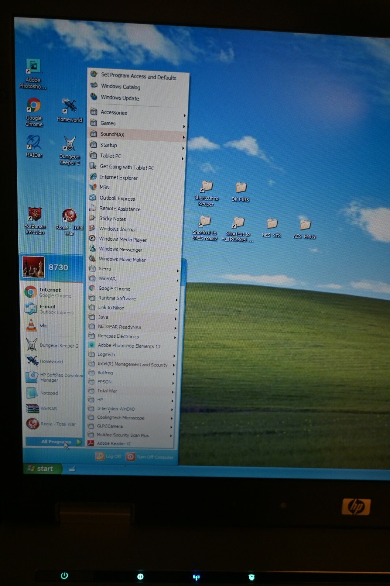Screen dimensions: 390x586
Task: Expand NETGEAR ReadyNAS submenu
Action: pos(132,327)
